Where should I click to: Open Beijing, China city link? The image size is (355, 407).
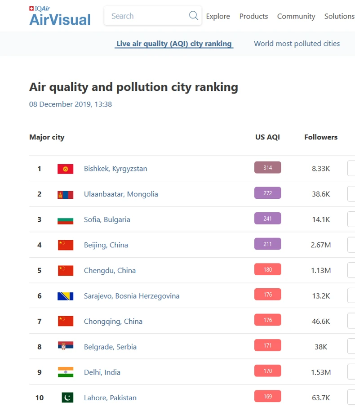tap(106, 245)
